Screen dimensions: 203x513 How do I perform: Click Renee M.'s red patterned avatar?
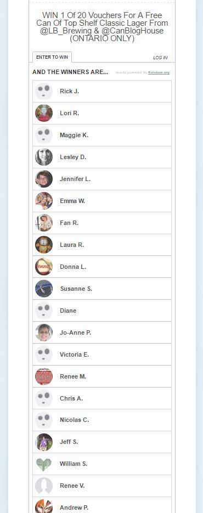44,376
